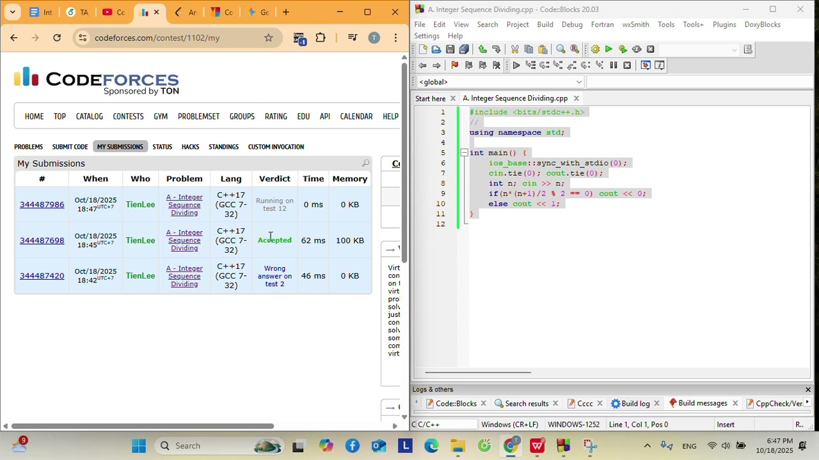
Task: Click the Cut scissors icon
Action: point(514,49)
